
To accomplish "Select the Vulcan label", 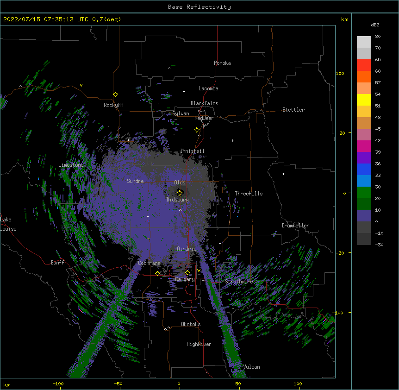I will coord(251,367).
